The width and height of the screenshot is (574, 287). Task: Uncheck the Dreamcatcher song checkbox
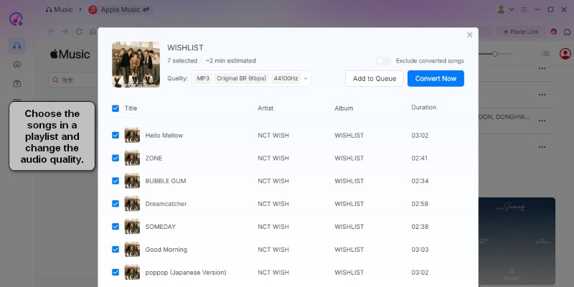coord(116,204)
